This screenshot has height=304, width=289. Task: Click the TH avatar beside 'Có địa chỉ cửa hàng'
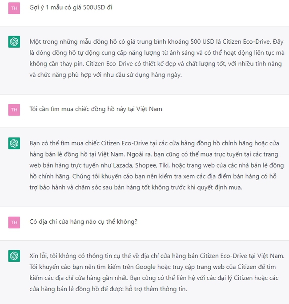[14, 222]
